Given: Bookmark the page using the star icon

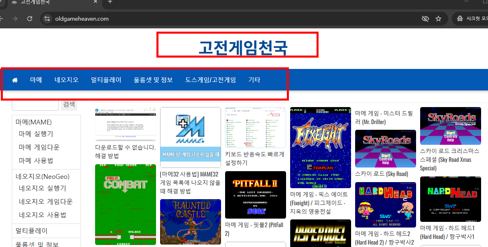Looking at the screenshot, I should 438,19.
